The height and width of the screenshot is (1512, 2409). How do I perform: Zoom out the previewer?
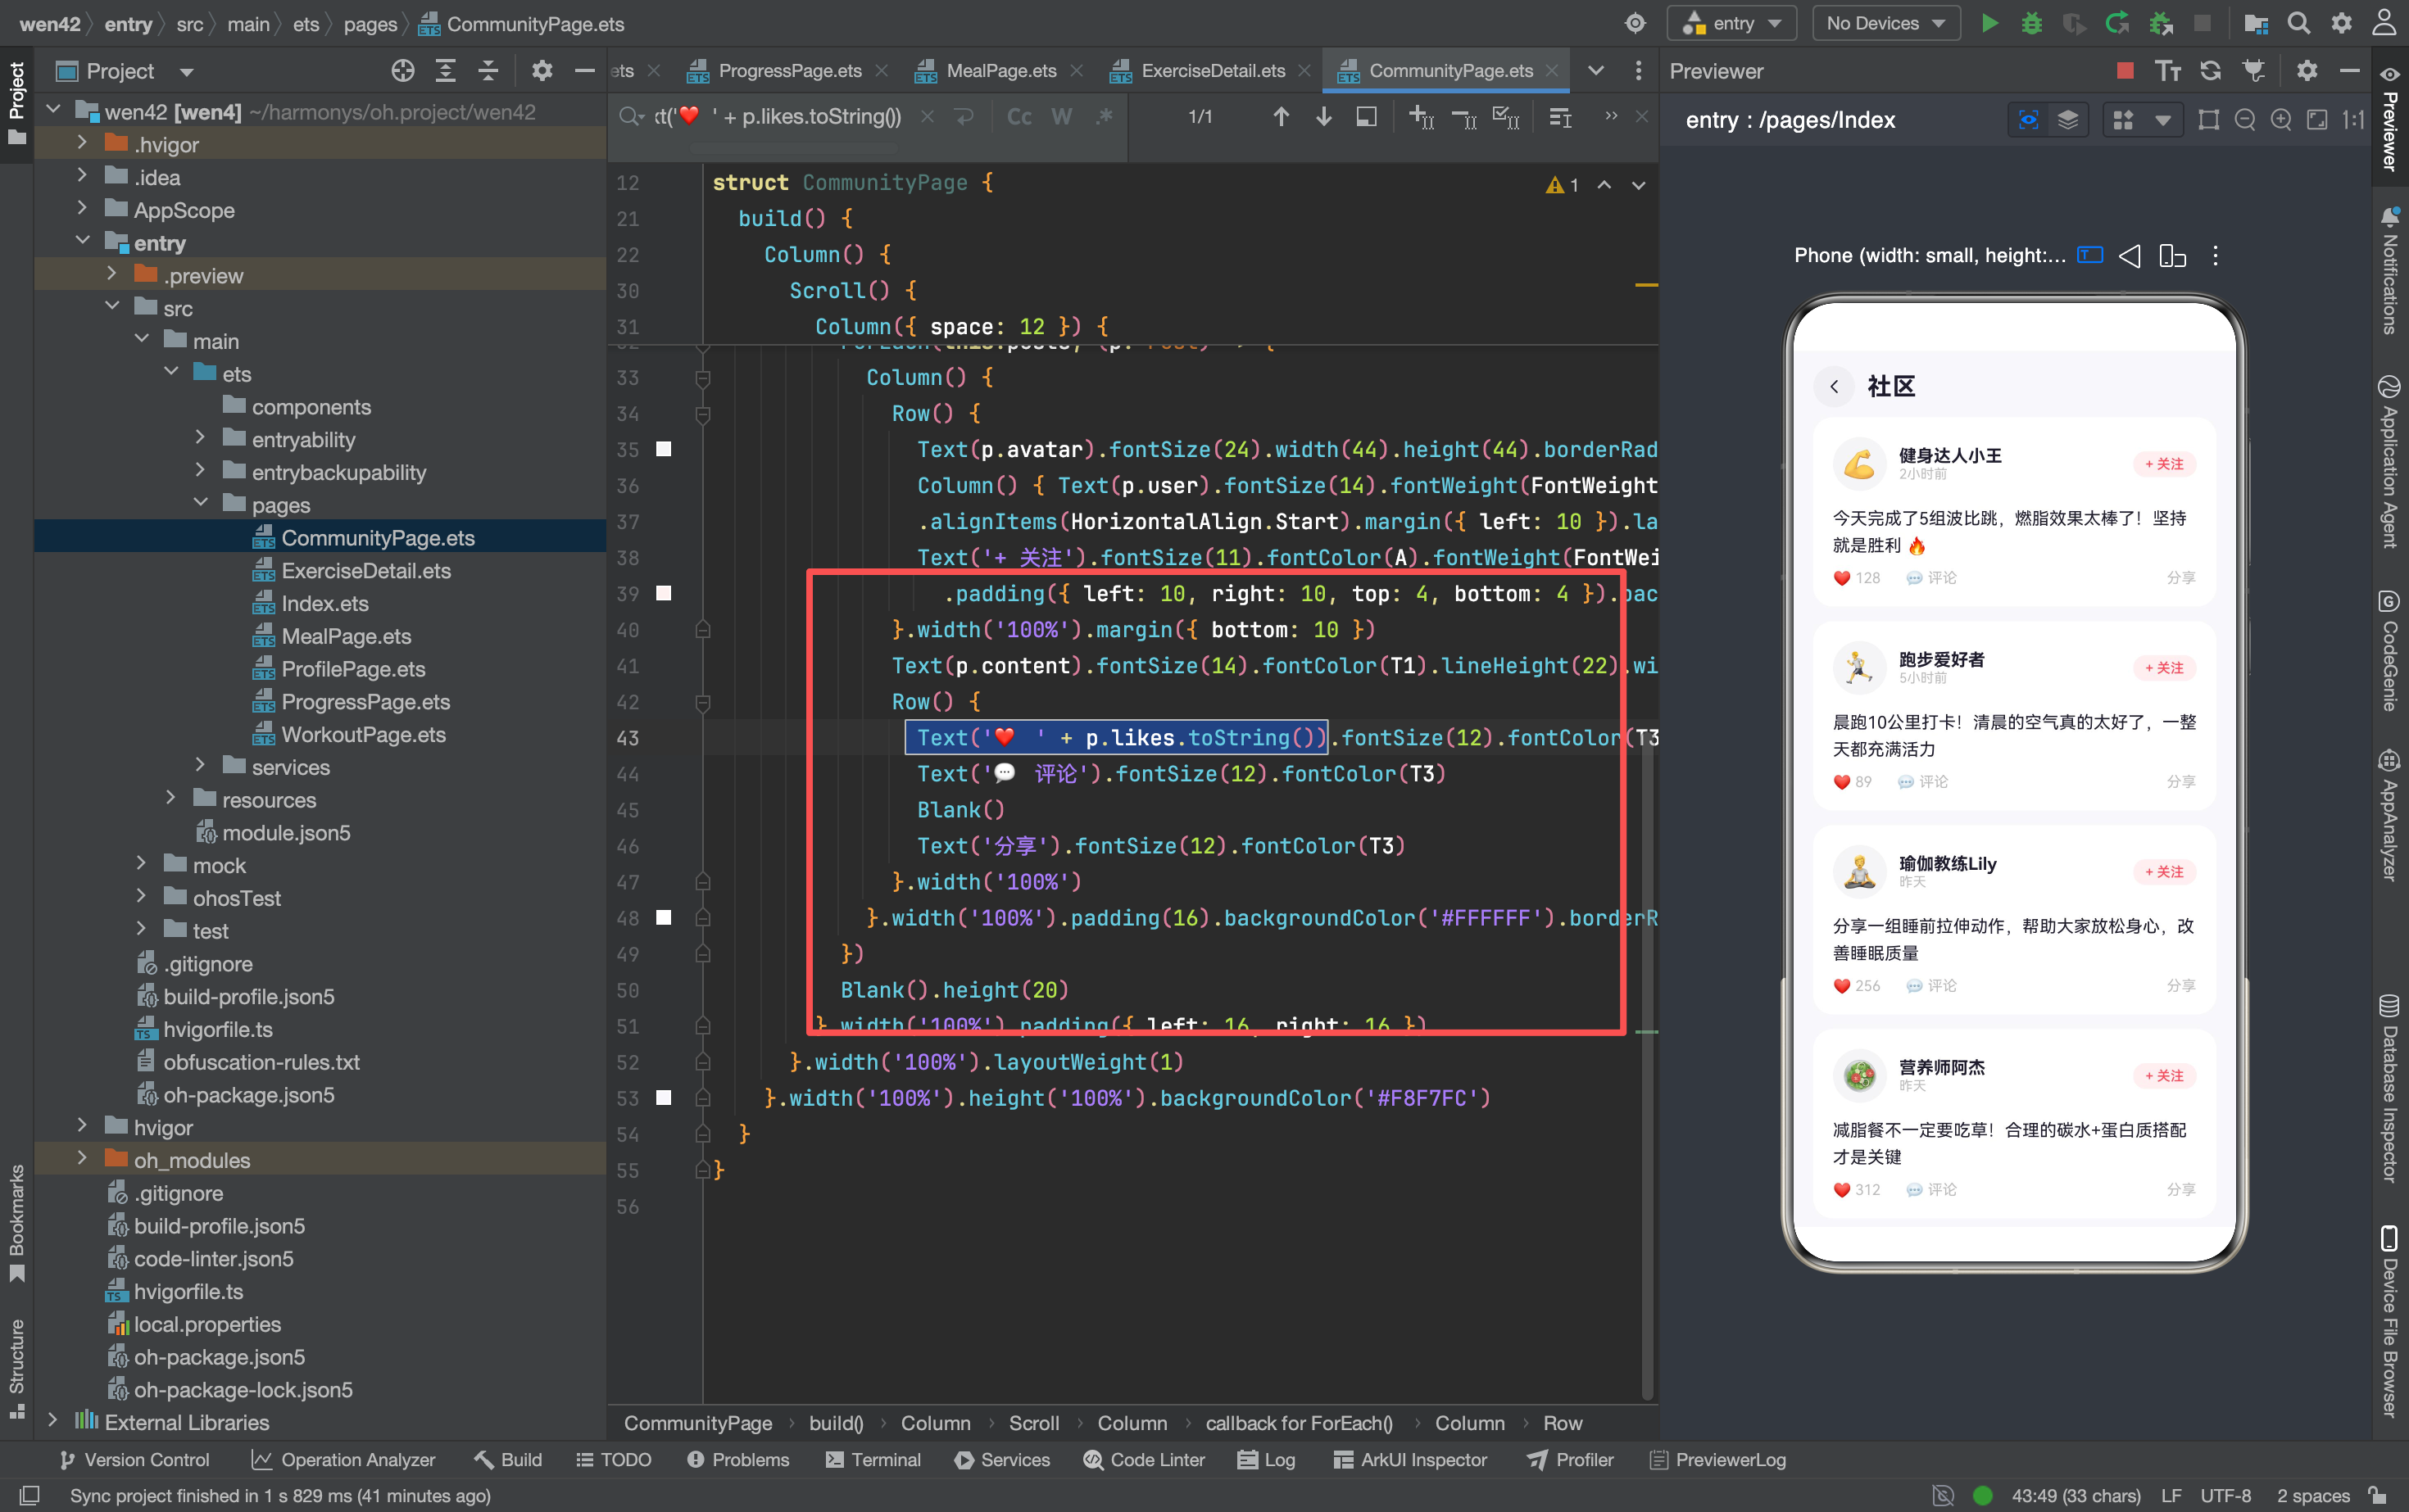point(2245,120)
